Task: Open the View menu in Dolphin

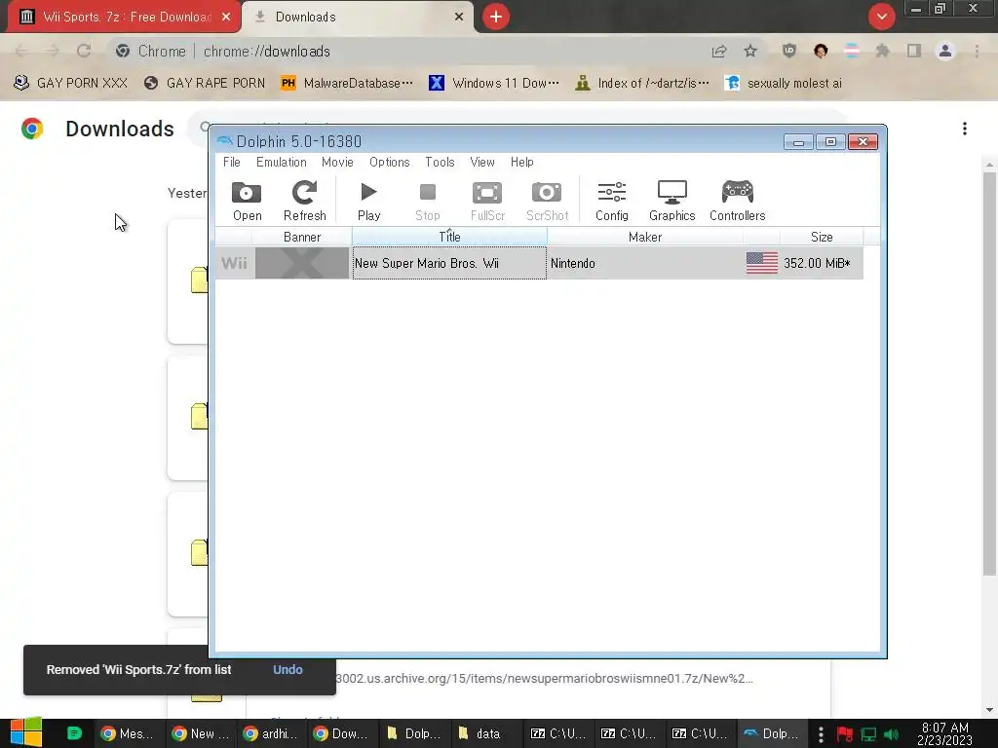Action: (482, 163)
